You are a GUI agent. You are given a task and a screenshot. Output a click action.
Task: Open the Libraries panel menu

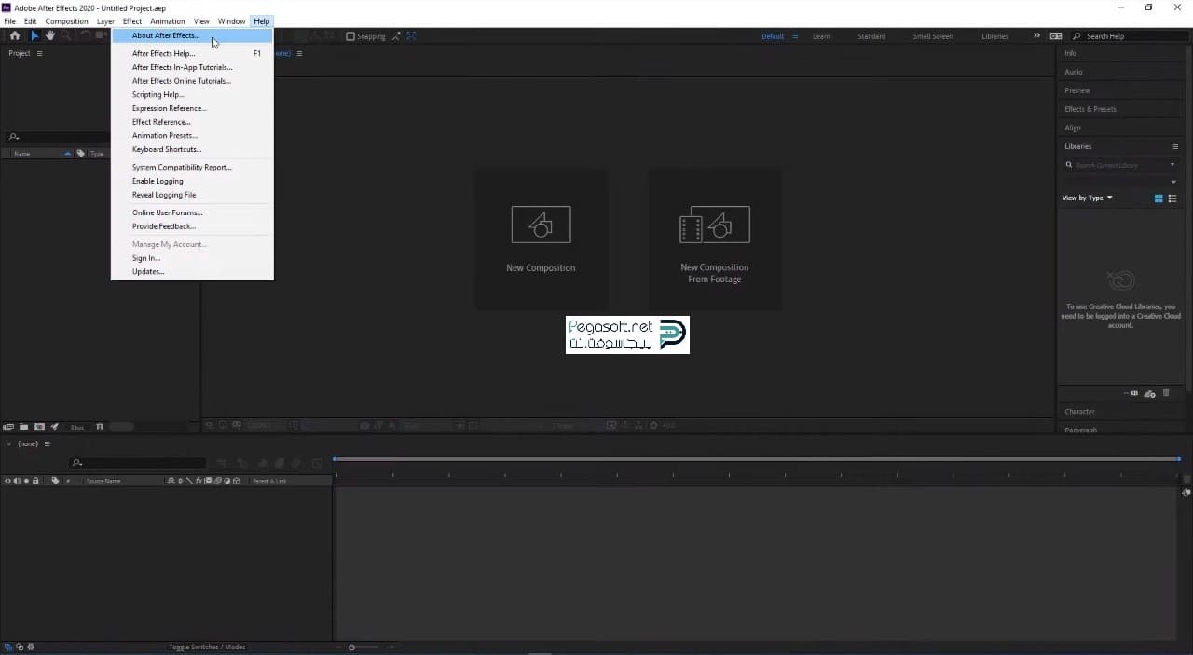click(x=1175, y=146)
